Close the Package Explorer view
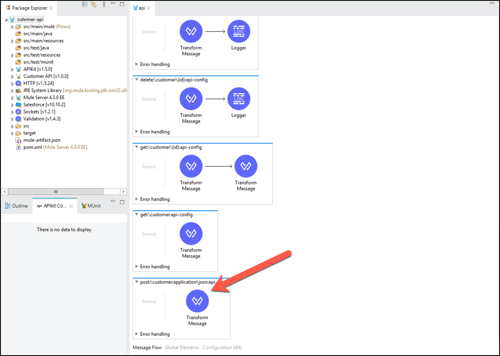The height and width of the screenshot is (356, 500). tap(51, 8)
